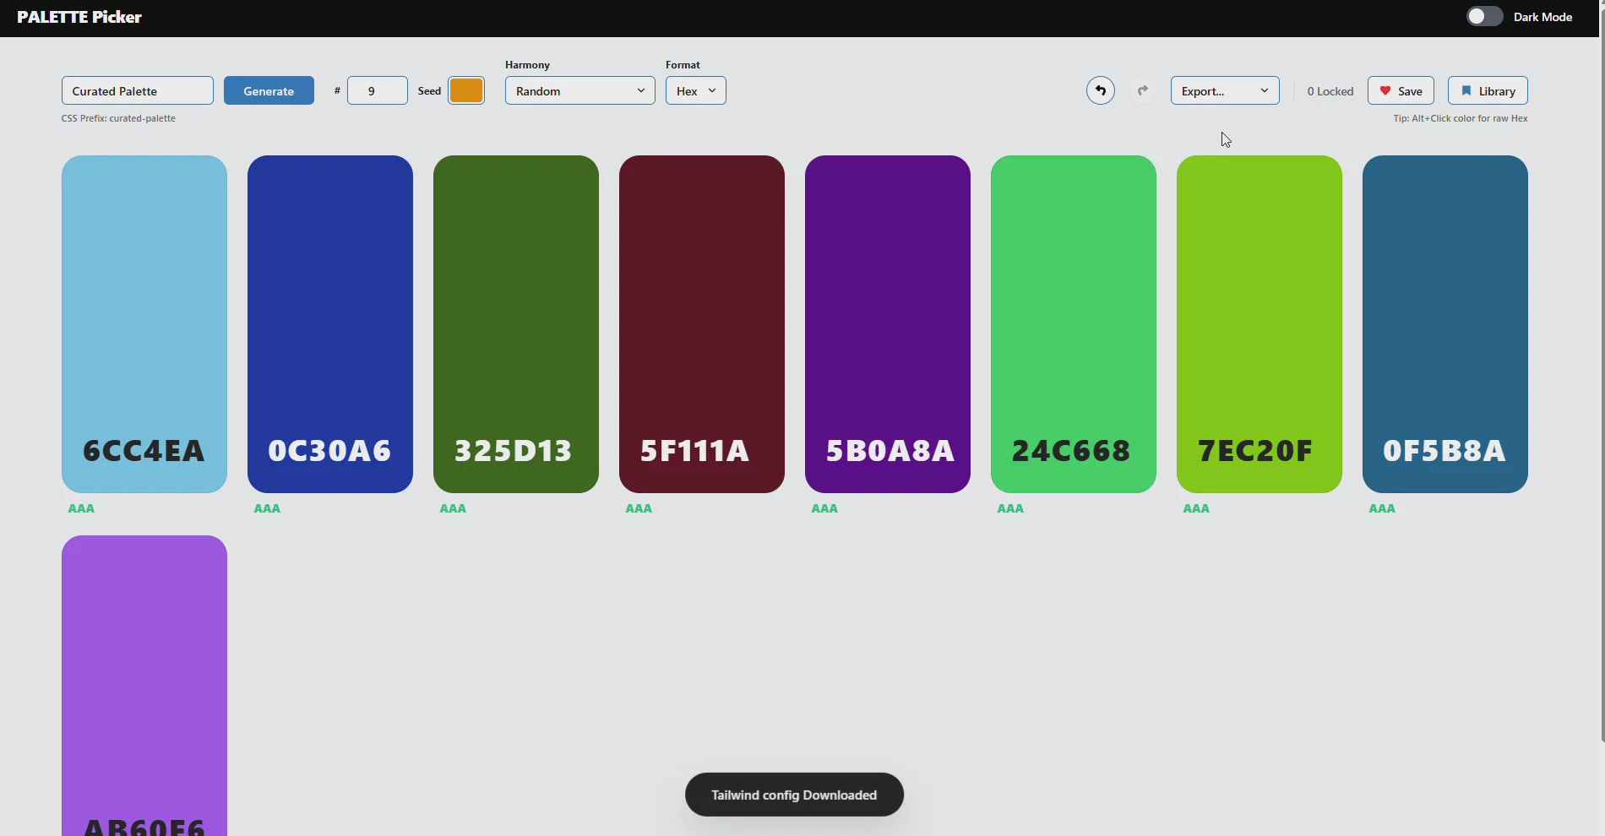Toggle the Dark Mode switch
Viewport: 1605px width, 836px height.
[1484, 17]
